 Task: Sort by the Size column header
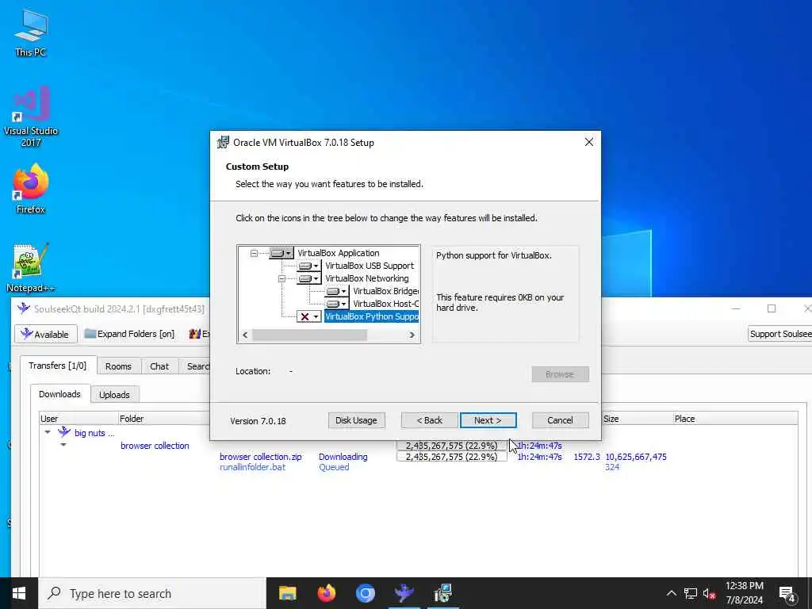point(637,419)
